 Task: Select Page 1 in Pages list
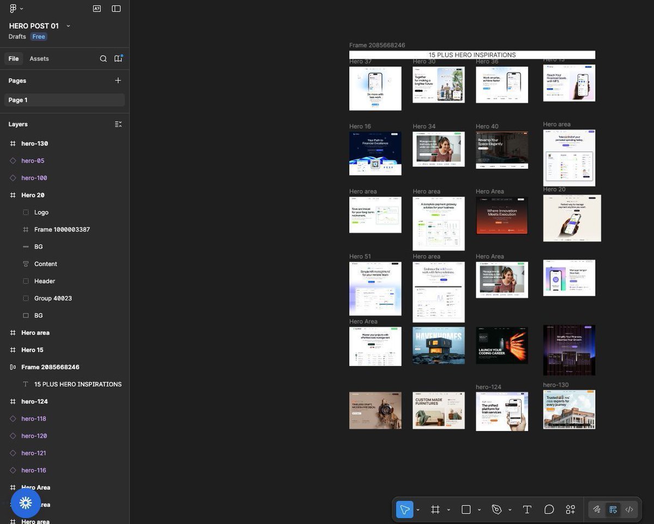tap(64, 100)
